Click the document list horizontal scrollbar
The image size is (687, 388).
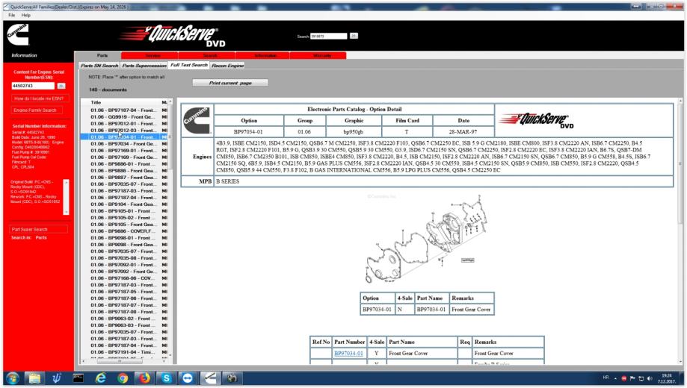pyautogui.click(x=123, y=361)
